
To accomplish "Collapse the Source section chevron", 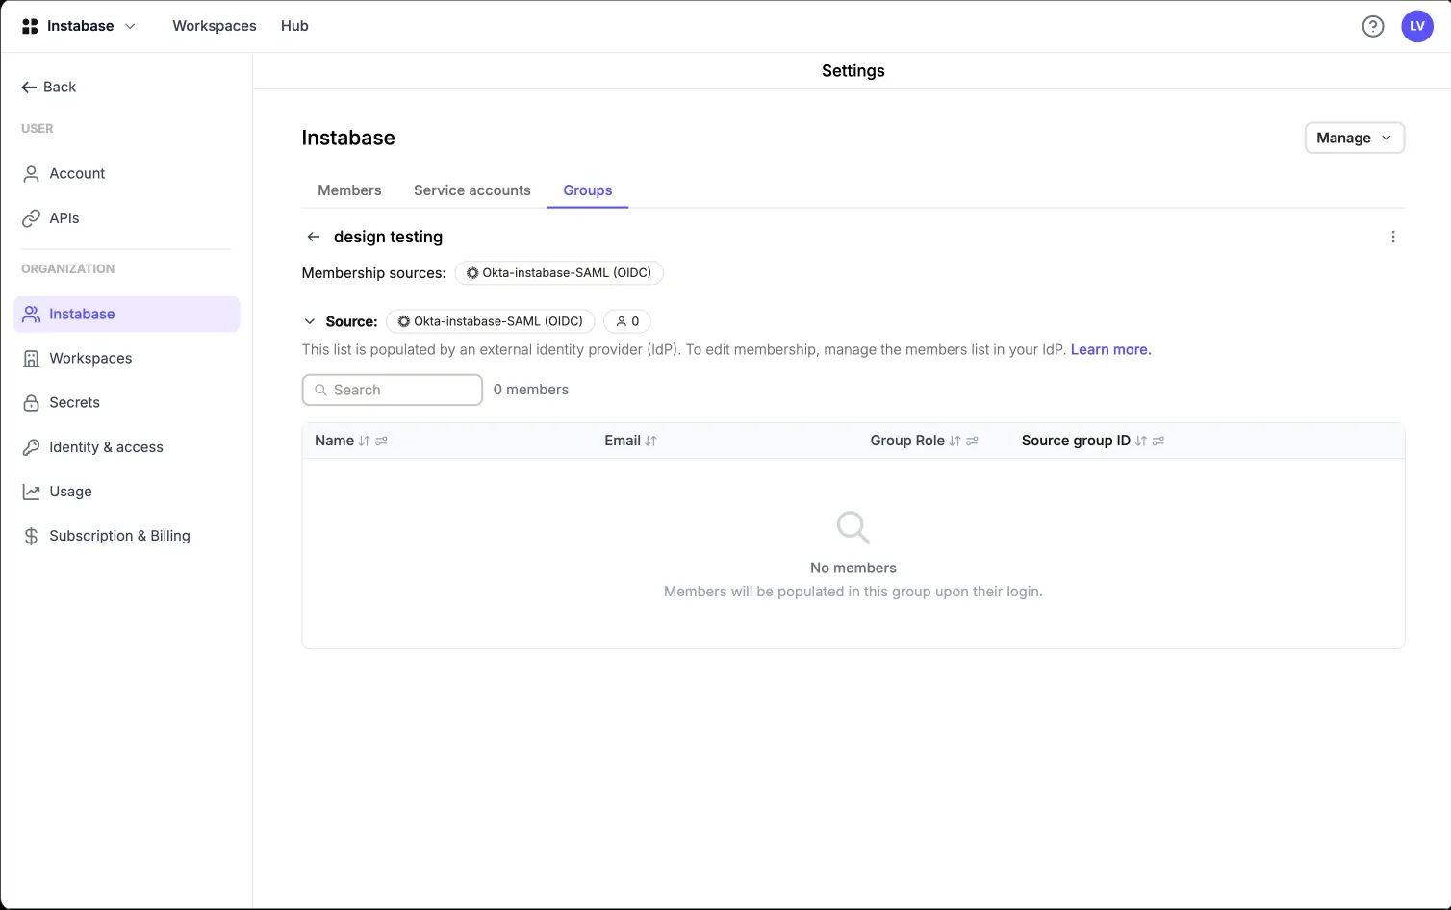I will coord(310,321).
